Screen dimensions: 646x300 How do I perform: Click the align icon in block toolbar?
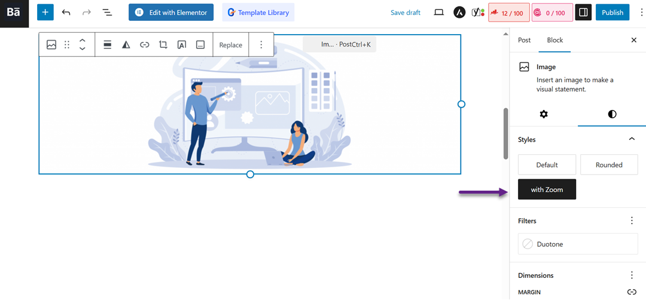[108, 45]
